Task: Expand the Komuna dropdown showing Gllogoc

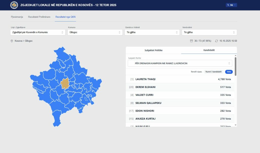Action: click(x=95, y=32)
